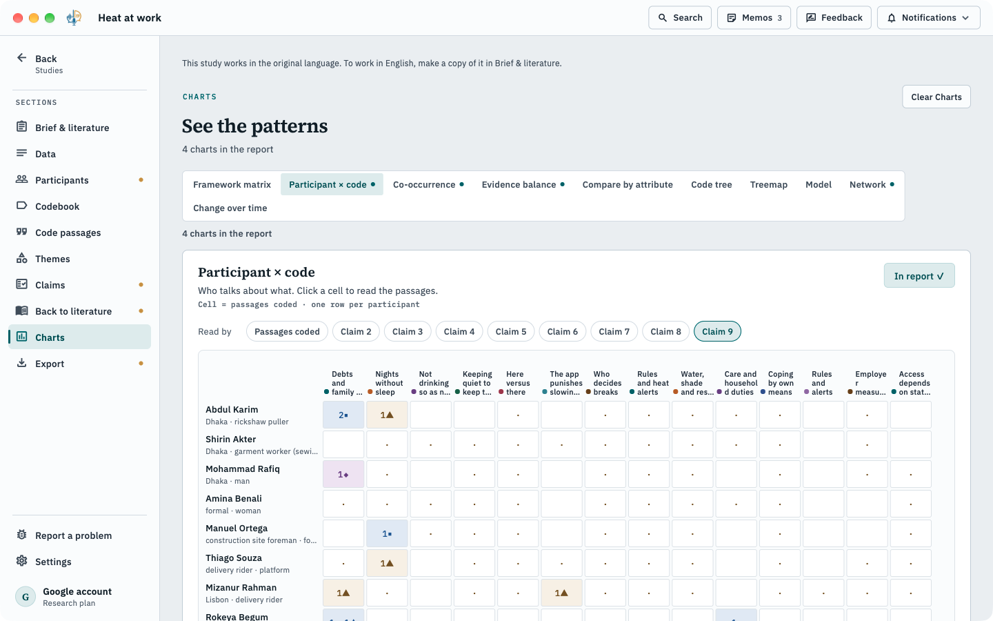This screenshot has width=993, height=621.
Task: Click Who decides breaks column header
Action: click(x=604, y=383)
